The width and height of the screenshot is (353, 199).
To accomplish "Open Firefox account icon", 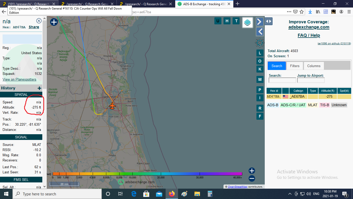I will tap(341, 12).
